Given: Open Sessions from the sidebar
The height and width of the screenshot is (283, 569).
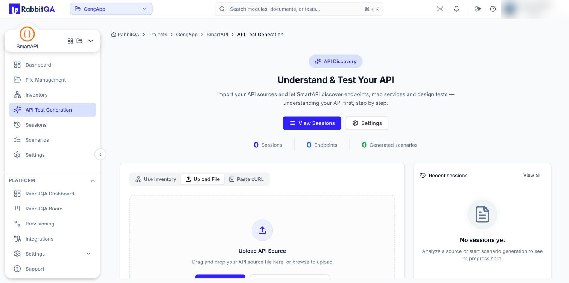Looking at the screenshot, I should pyautogui.click(x=52, y=125).
